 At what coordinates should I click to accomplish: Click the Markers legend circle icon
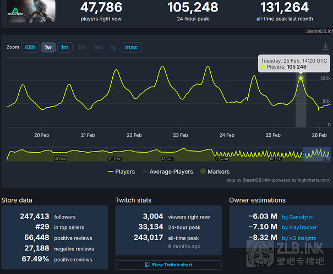click(202, 172)
